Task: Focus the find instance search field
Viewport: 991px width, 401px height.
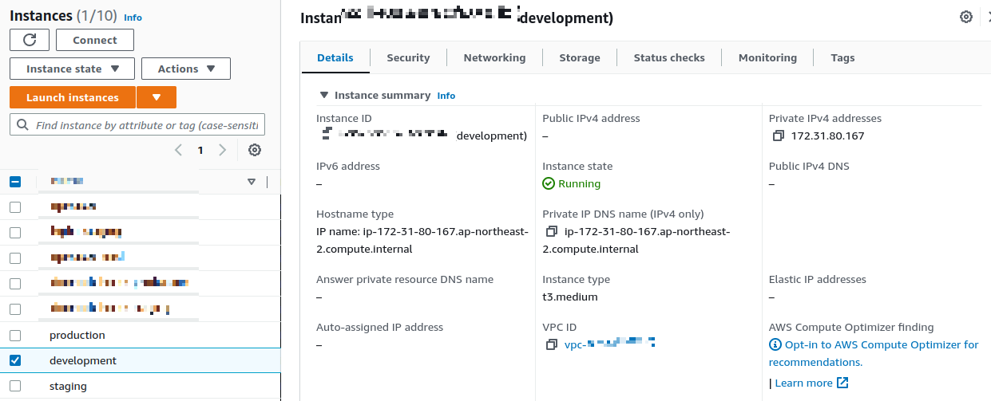Action: [x=137, y=125]
